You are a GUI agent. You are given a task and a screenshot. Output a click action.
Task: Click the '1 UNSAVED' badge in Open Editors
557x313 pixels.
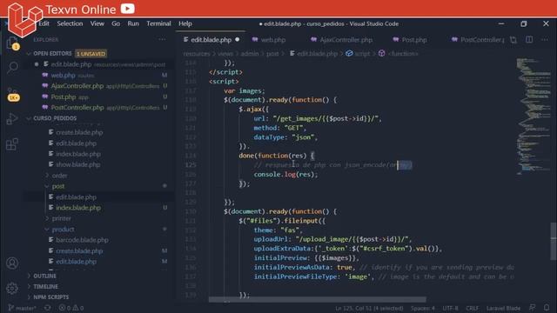91,54
